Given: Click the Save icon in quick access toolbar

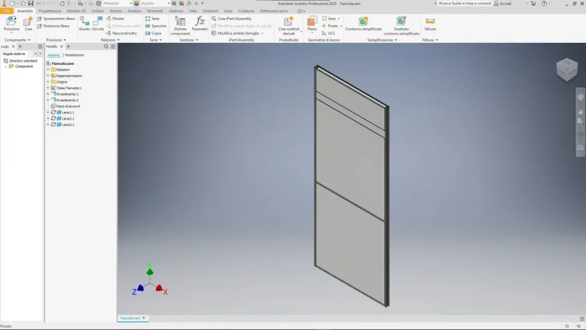Looking at the screenshot, I should click(30, 4).
